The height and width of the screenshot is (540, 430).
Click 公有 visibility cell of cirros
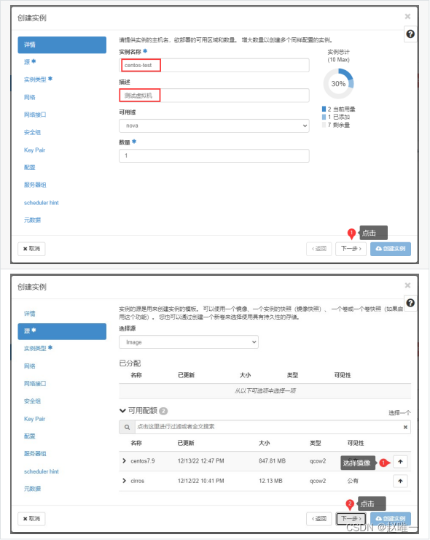[353, 481]
